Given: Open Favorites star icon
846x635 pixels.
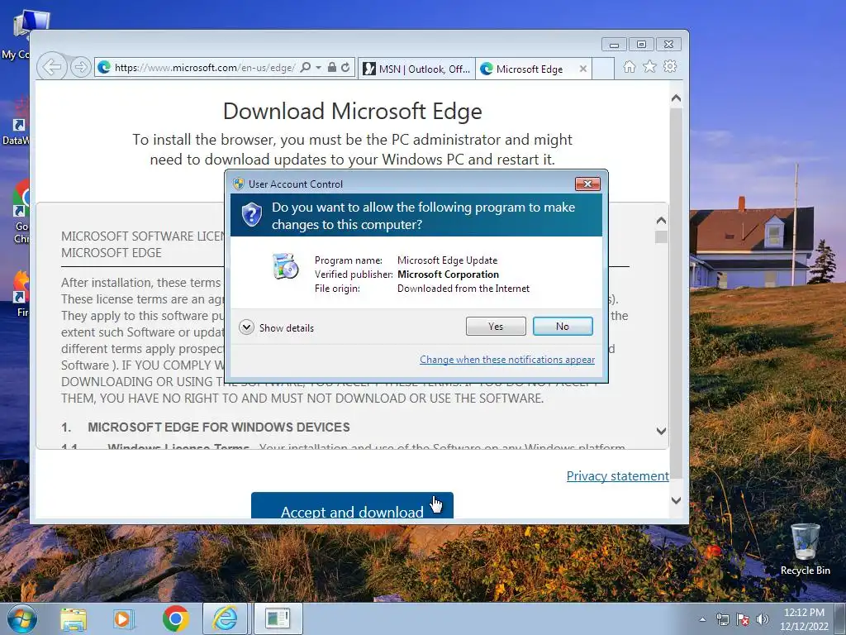Looking at the screenshot, I should (x=649, y=66).
